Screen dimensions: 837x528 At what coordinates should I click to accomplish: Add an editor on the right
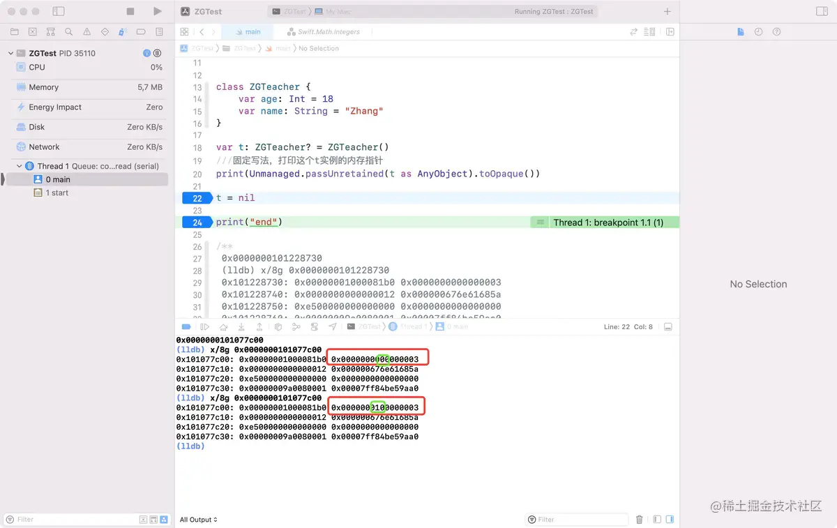pos(670,32)
